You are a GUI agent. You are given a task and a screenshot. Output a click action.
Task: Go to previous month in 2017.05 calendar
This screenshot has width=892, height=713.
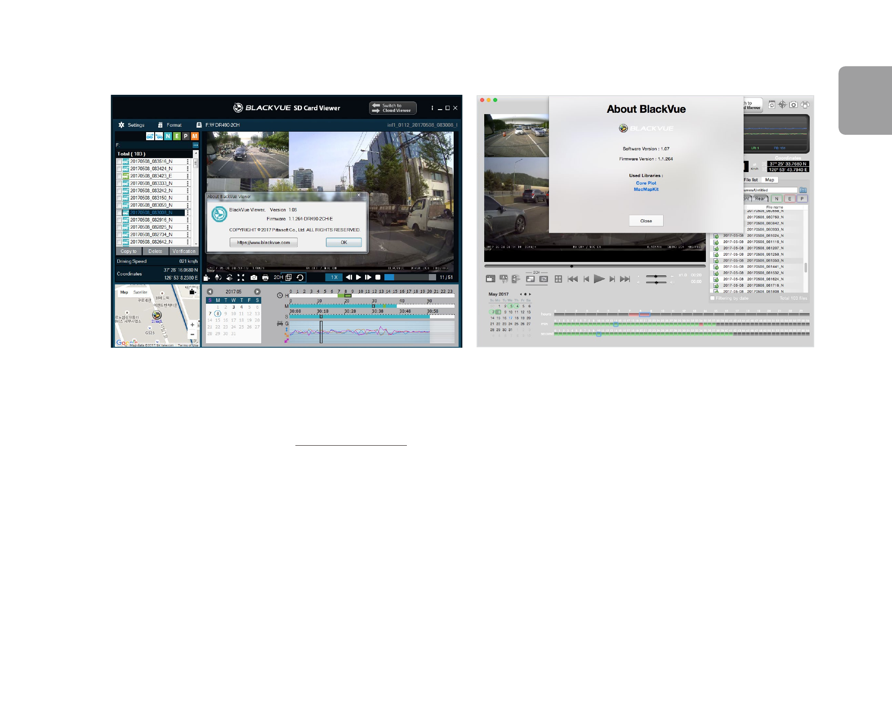point(210,292)
